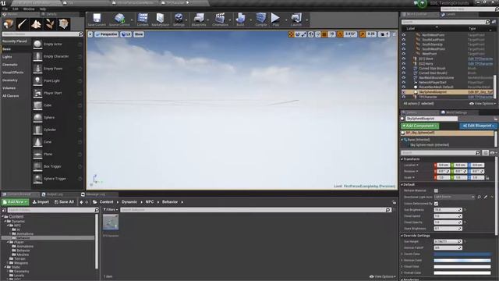This screenshot has width=499, height=281.
Task: Click the Edit Blueprint button
Action: [x=478, y=126]
